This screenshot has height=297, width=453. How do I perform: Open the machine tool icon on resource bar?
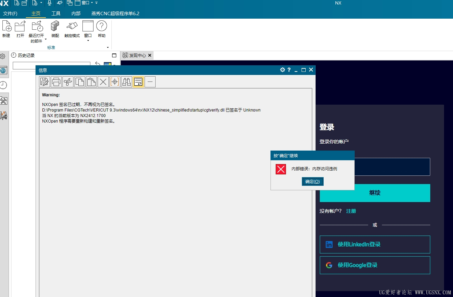[3, 115]
